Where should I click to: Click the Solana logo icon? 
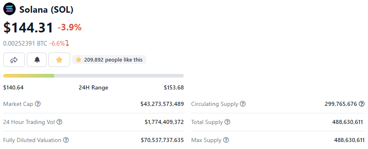[x=9, y=9]
